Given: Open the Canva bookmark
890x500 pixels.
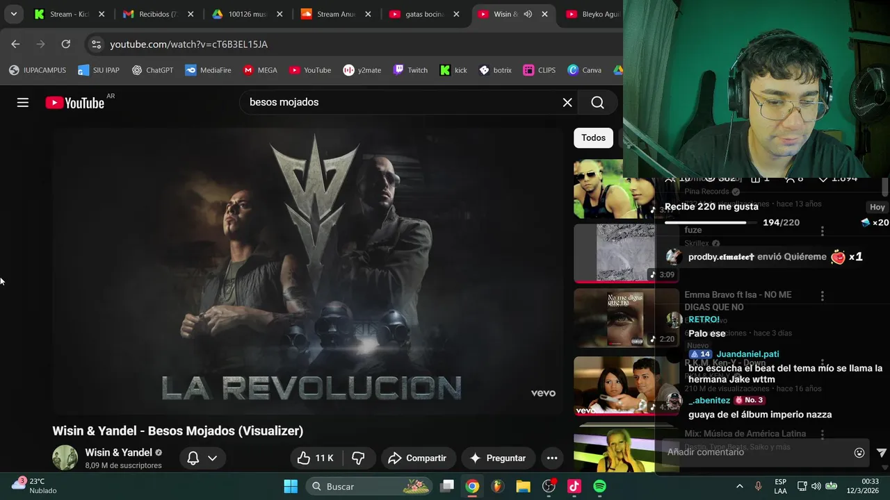Looking at the screenshot, I should pyautogui.click(x=584, y=70).
